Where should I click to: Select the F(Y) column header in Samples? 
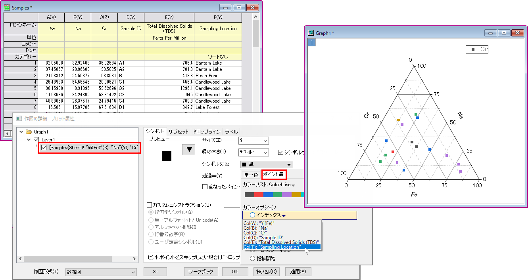[x=218, y=17]
